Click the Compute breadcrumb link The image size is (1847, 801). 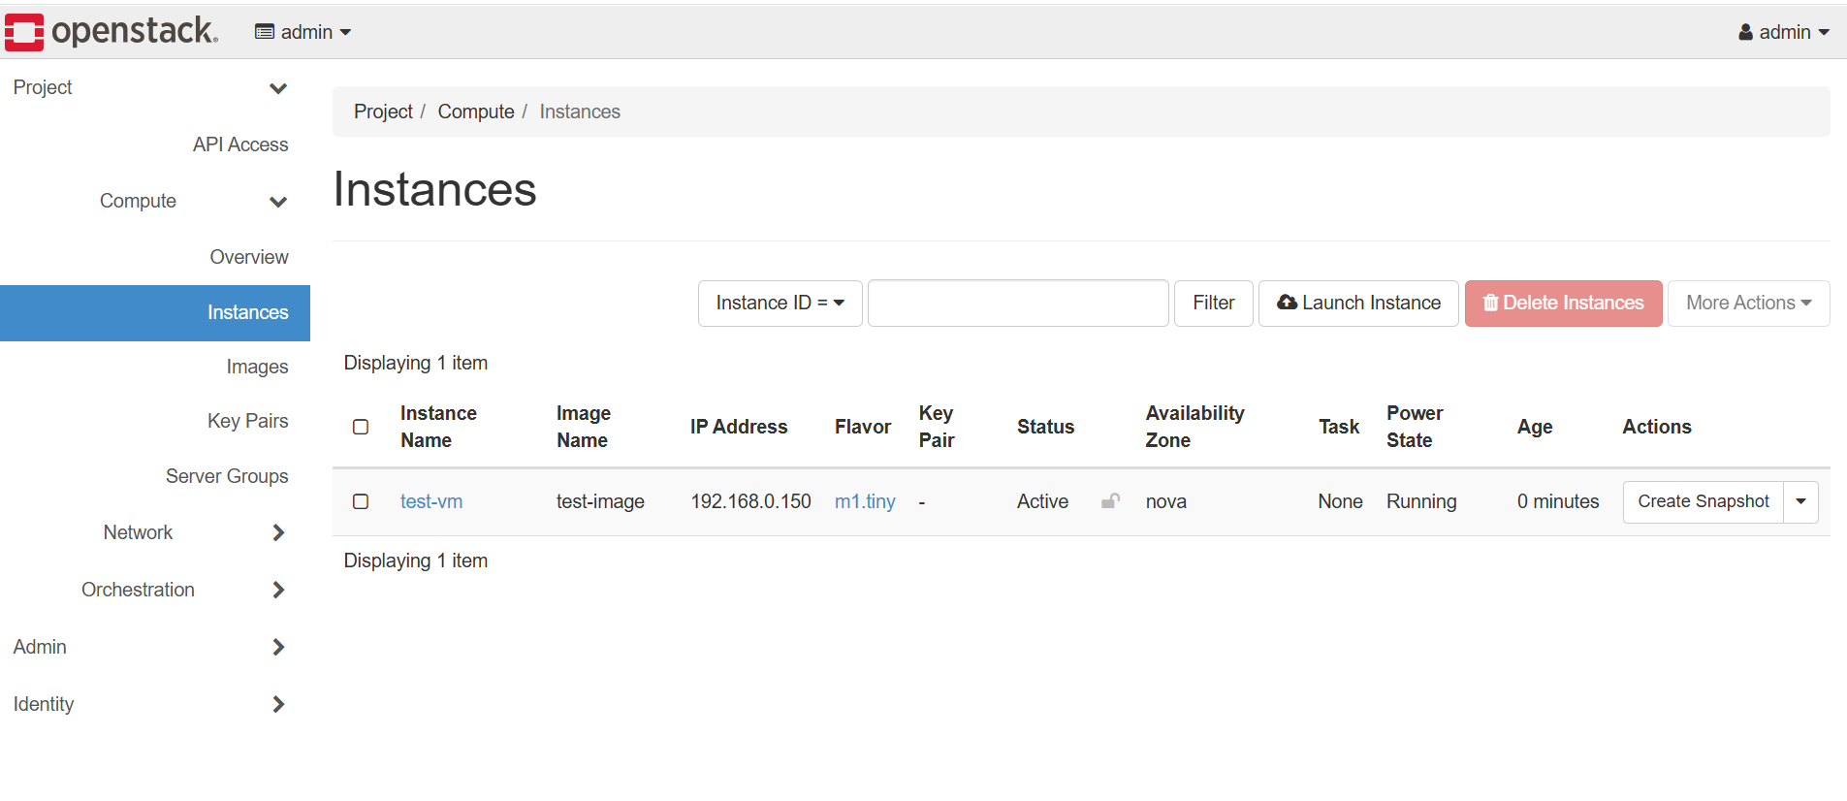476,112
